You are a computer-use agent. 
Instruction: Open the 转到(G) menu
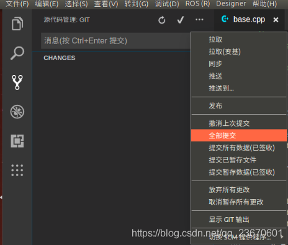click(x=137, y=4)
